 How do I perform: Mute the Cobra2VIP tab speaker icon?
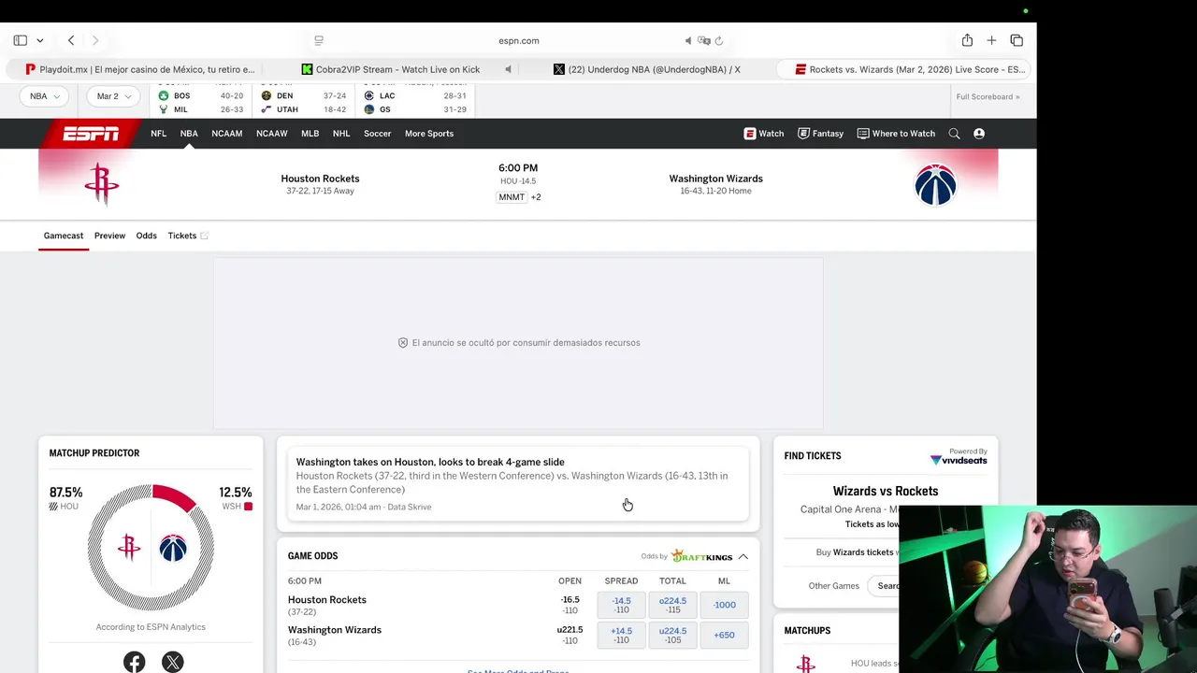pyautogui.click(x=508, y=69)
